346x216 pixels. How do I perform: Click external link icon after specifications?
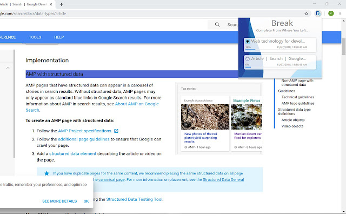point(116,131)
